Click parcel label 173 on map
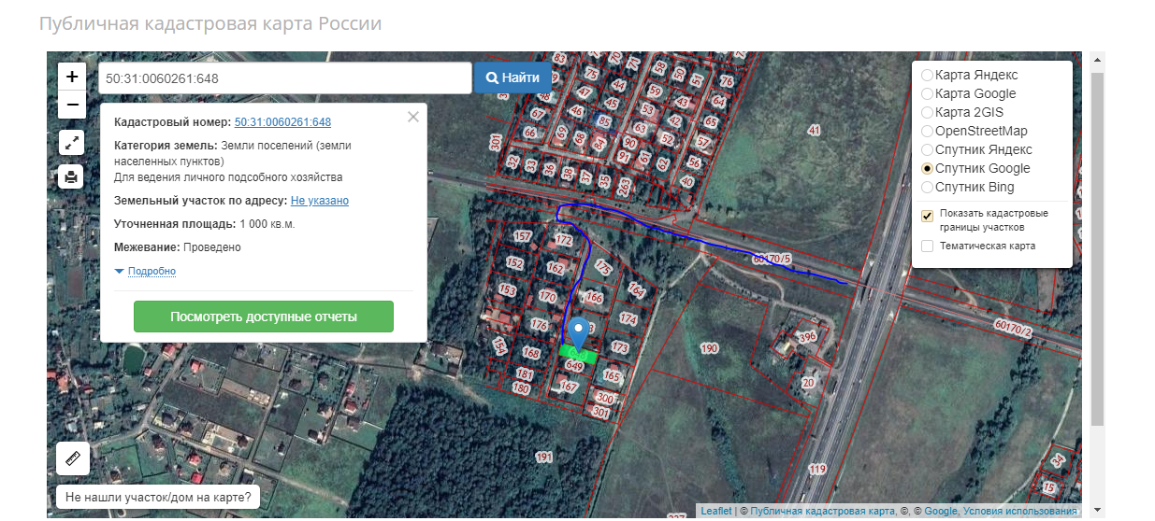Viewport: 1155px width, 521px height. (619, 347)
